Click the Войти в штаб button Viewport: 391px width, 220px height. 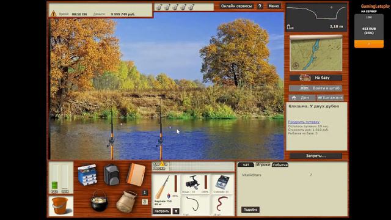click(x=316, y=88)
